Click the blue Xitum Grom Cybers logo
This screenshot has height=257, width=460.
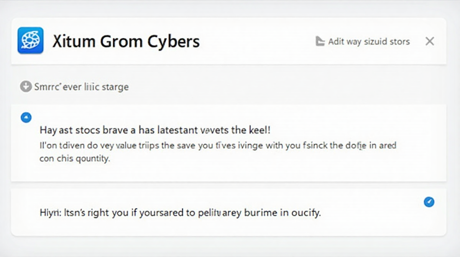click(x=30, y=40)
